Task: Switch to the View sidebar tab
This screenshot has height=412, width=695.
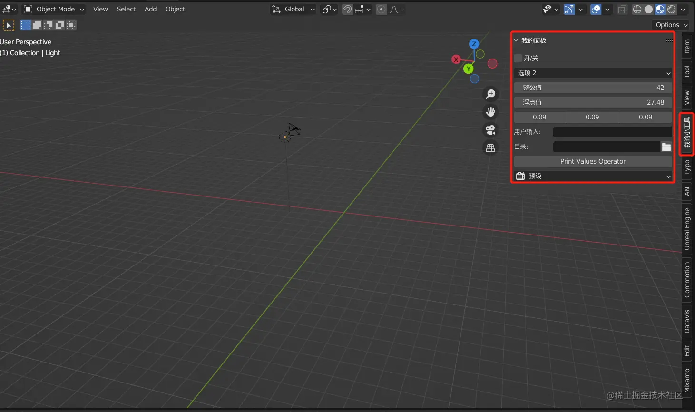Action: tap(687, 98)
